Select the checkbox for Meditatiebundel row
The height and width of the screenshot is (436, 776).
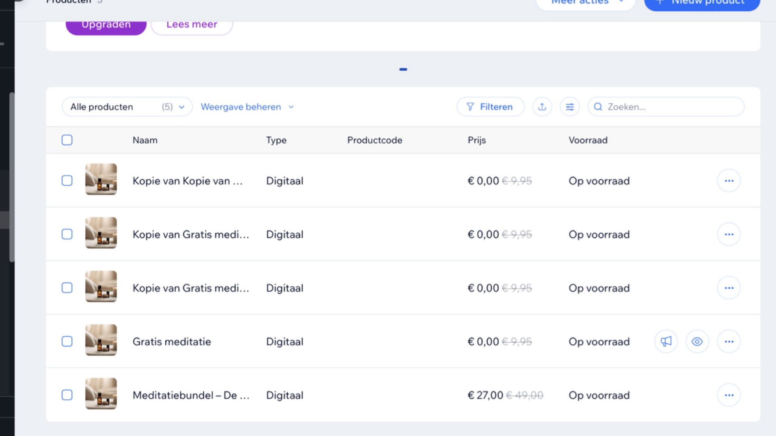(x=67, y=395)
